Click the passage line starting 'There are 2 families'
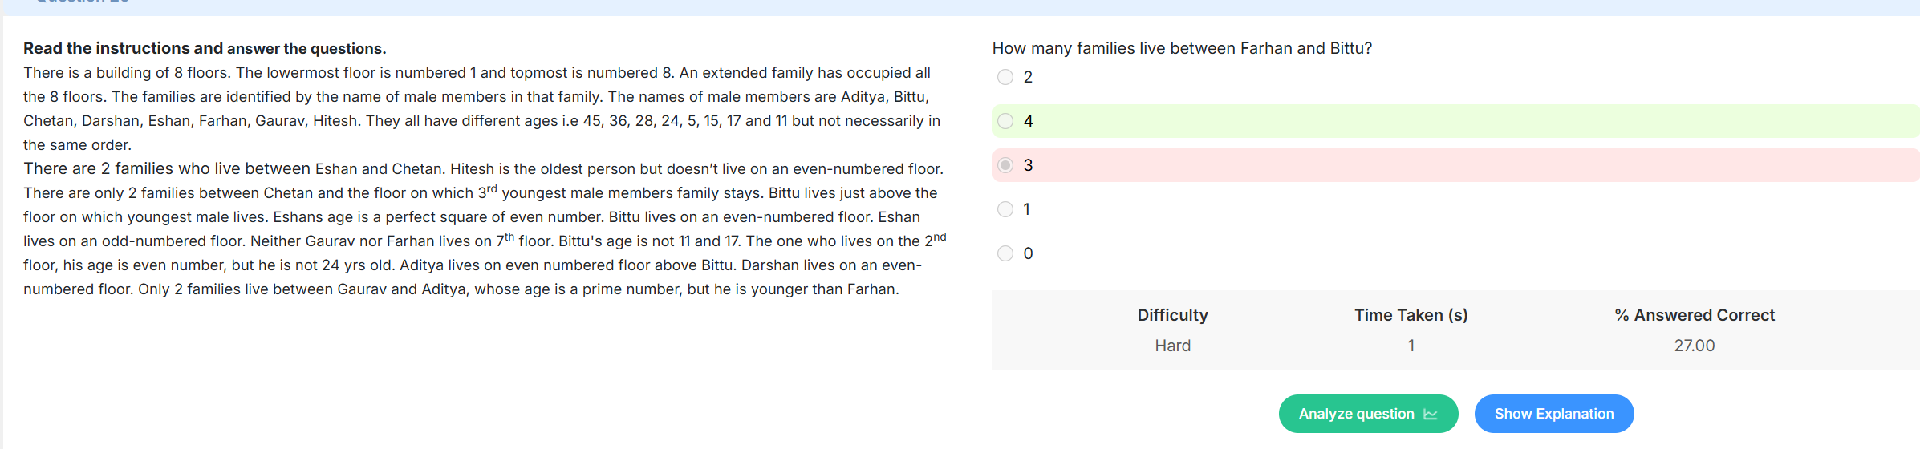Viewport: 1920px width, 449px height. click(x=483, y=168)
